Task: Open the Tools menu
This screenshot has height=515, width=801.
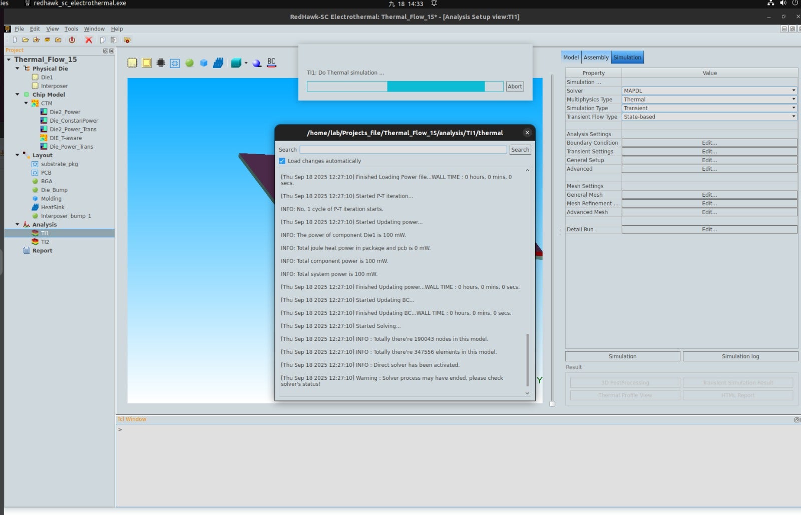Action: (71, 29)
